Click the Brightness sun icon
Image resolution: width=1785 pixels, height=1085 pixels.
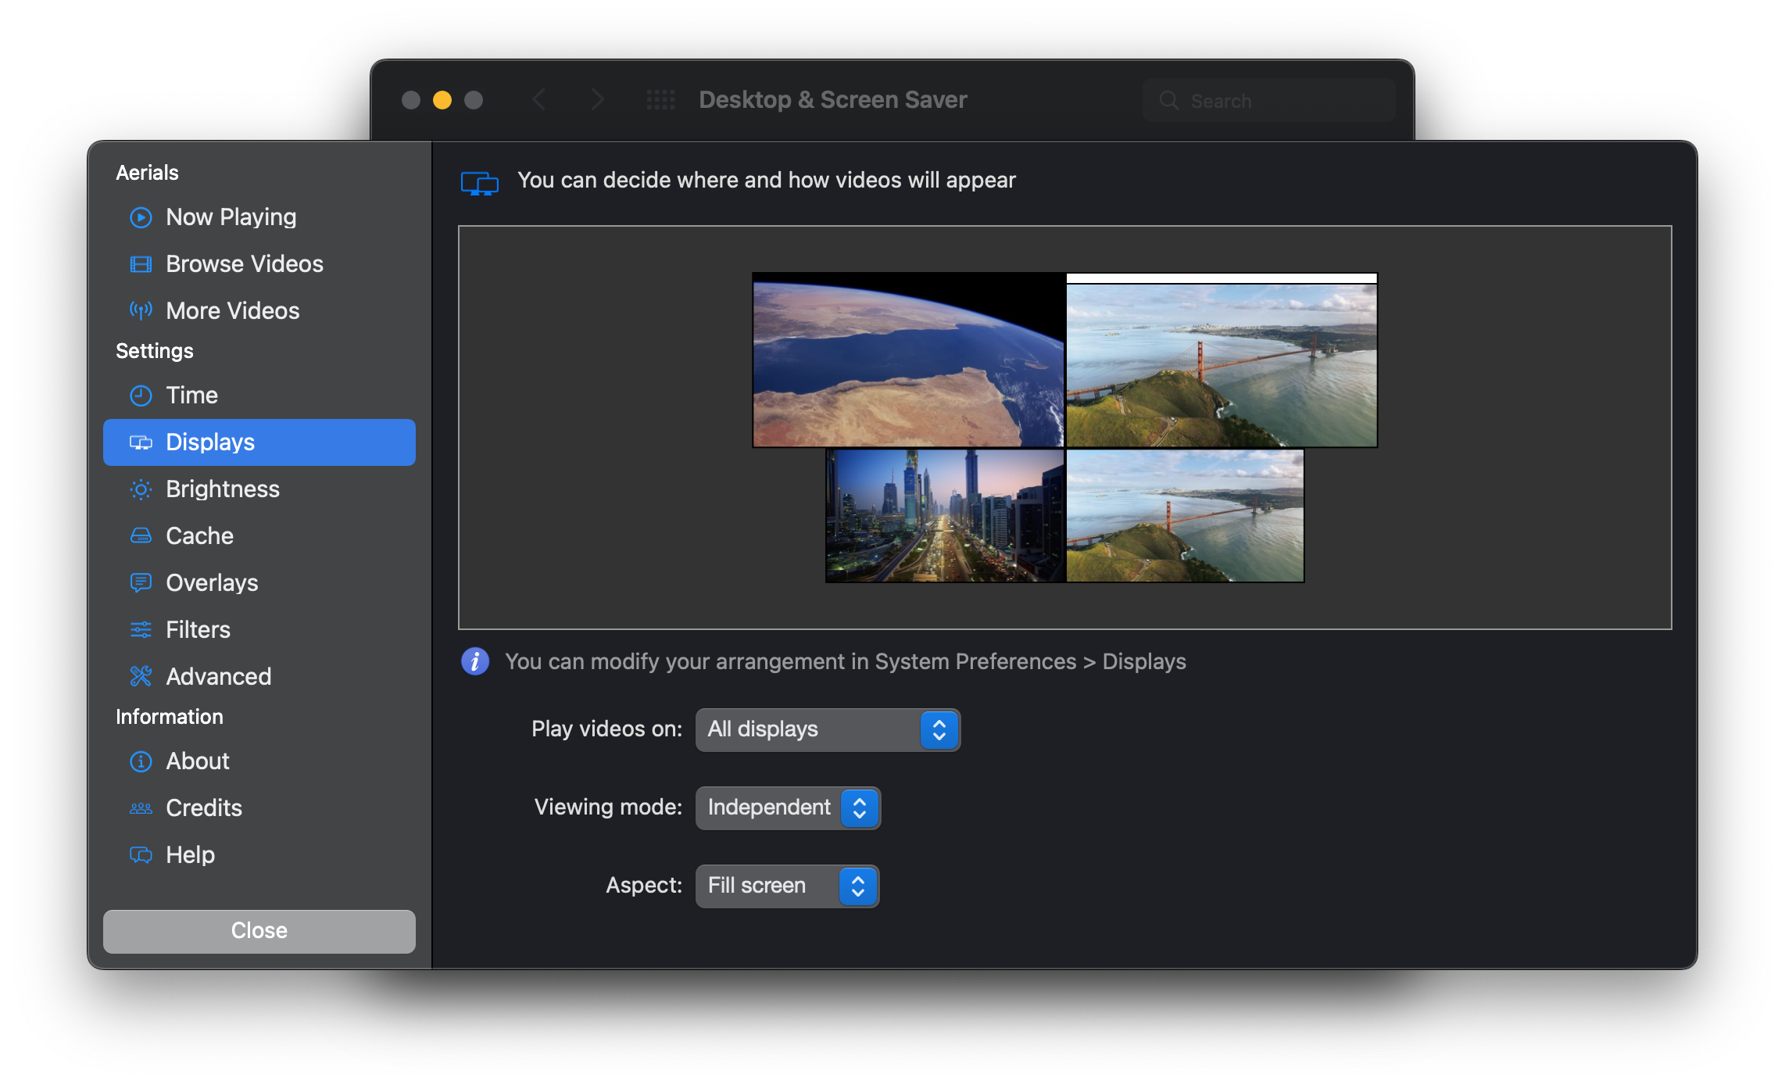[x=141, y=489]
